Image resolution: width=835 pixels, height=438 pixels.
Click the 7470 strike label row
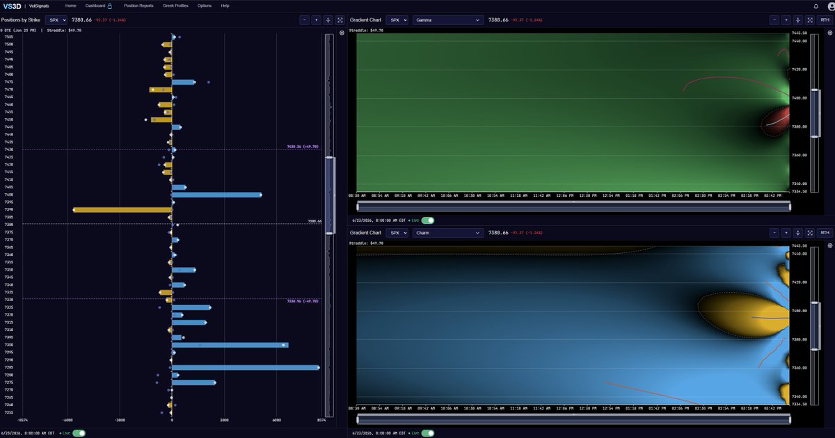tap(8, 89)
